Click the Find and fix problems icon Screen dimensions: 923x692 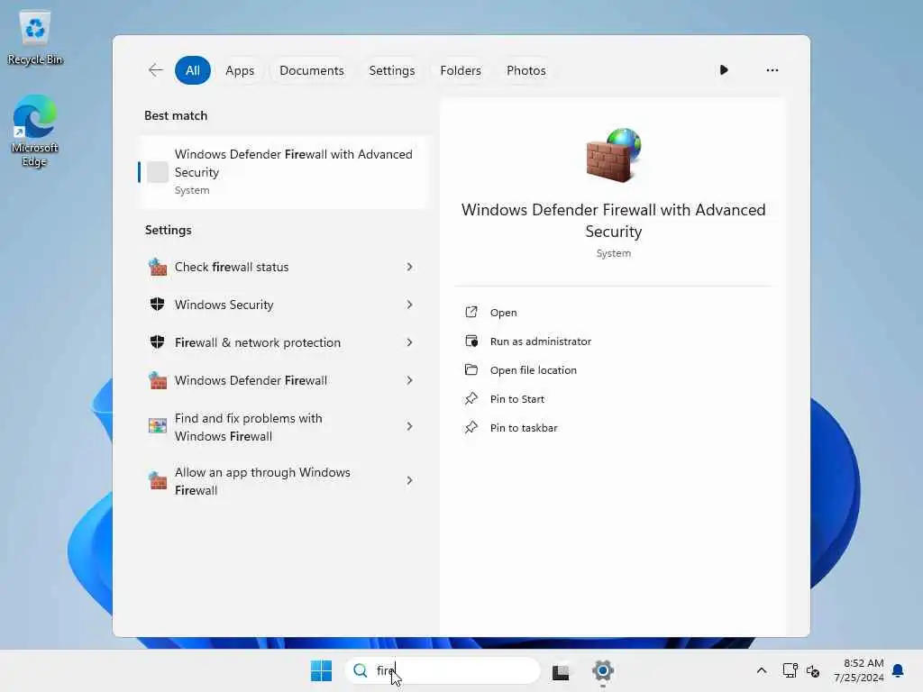coord(157,426)
